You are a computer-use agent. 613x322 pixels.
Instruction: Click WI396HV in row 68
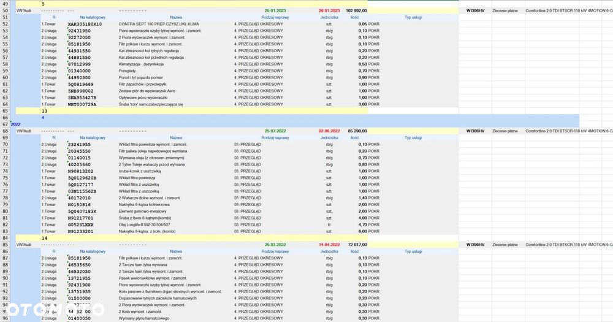[475, 131]
